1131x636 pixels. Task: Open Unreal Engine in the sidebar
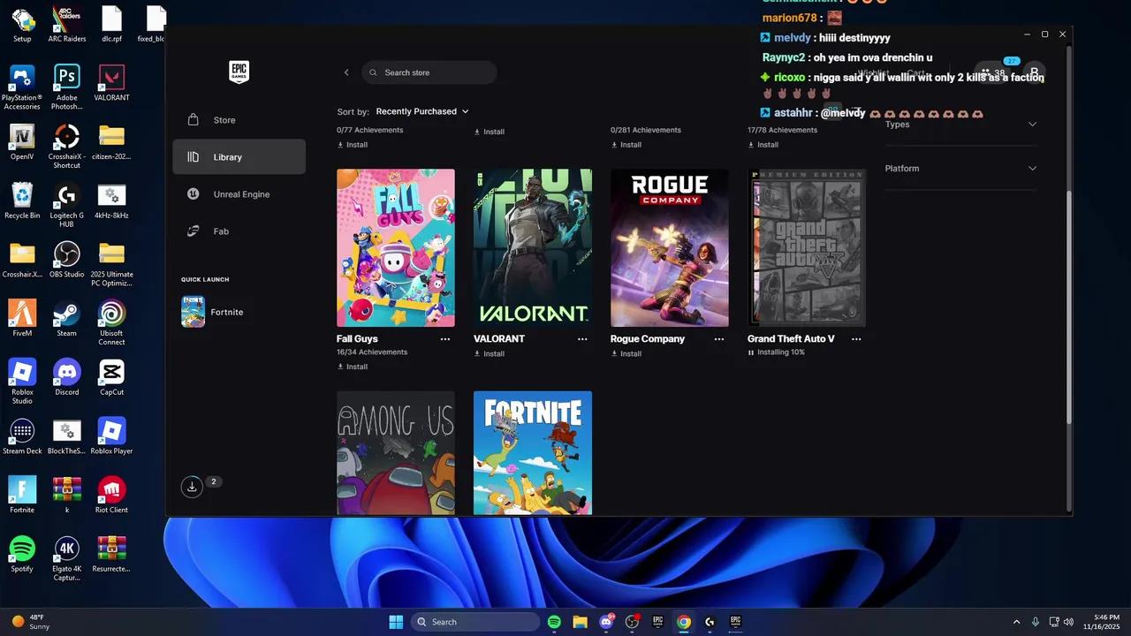tap(239, 194)
